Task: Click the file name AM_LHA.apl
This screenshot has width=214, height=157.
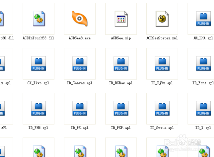Action: 203,38
